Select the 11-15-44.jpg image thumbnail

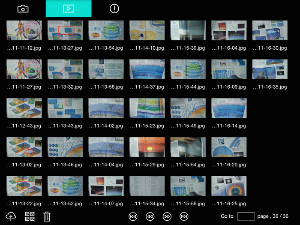click(188, 69)
